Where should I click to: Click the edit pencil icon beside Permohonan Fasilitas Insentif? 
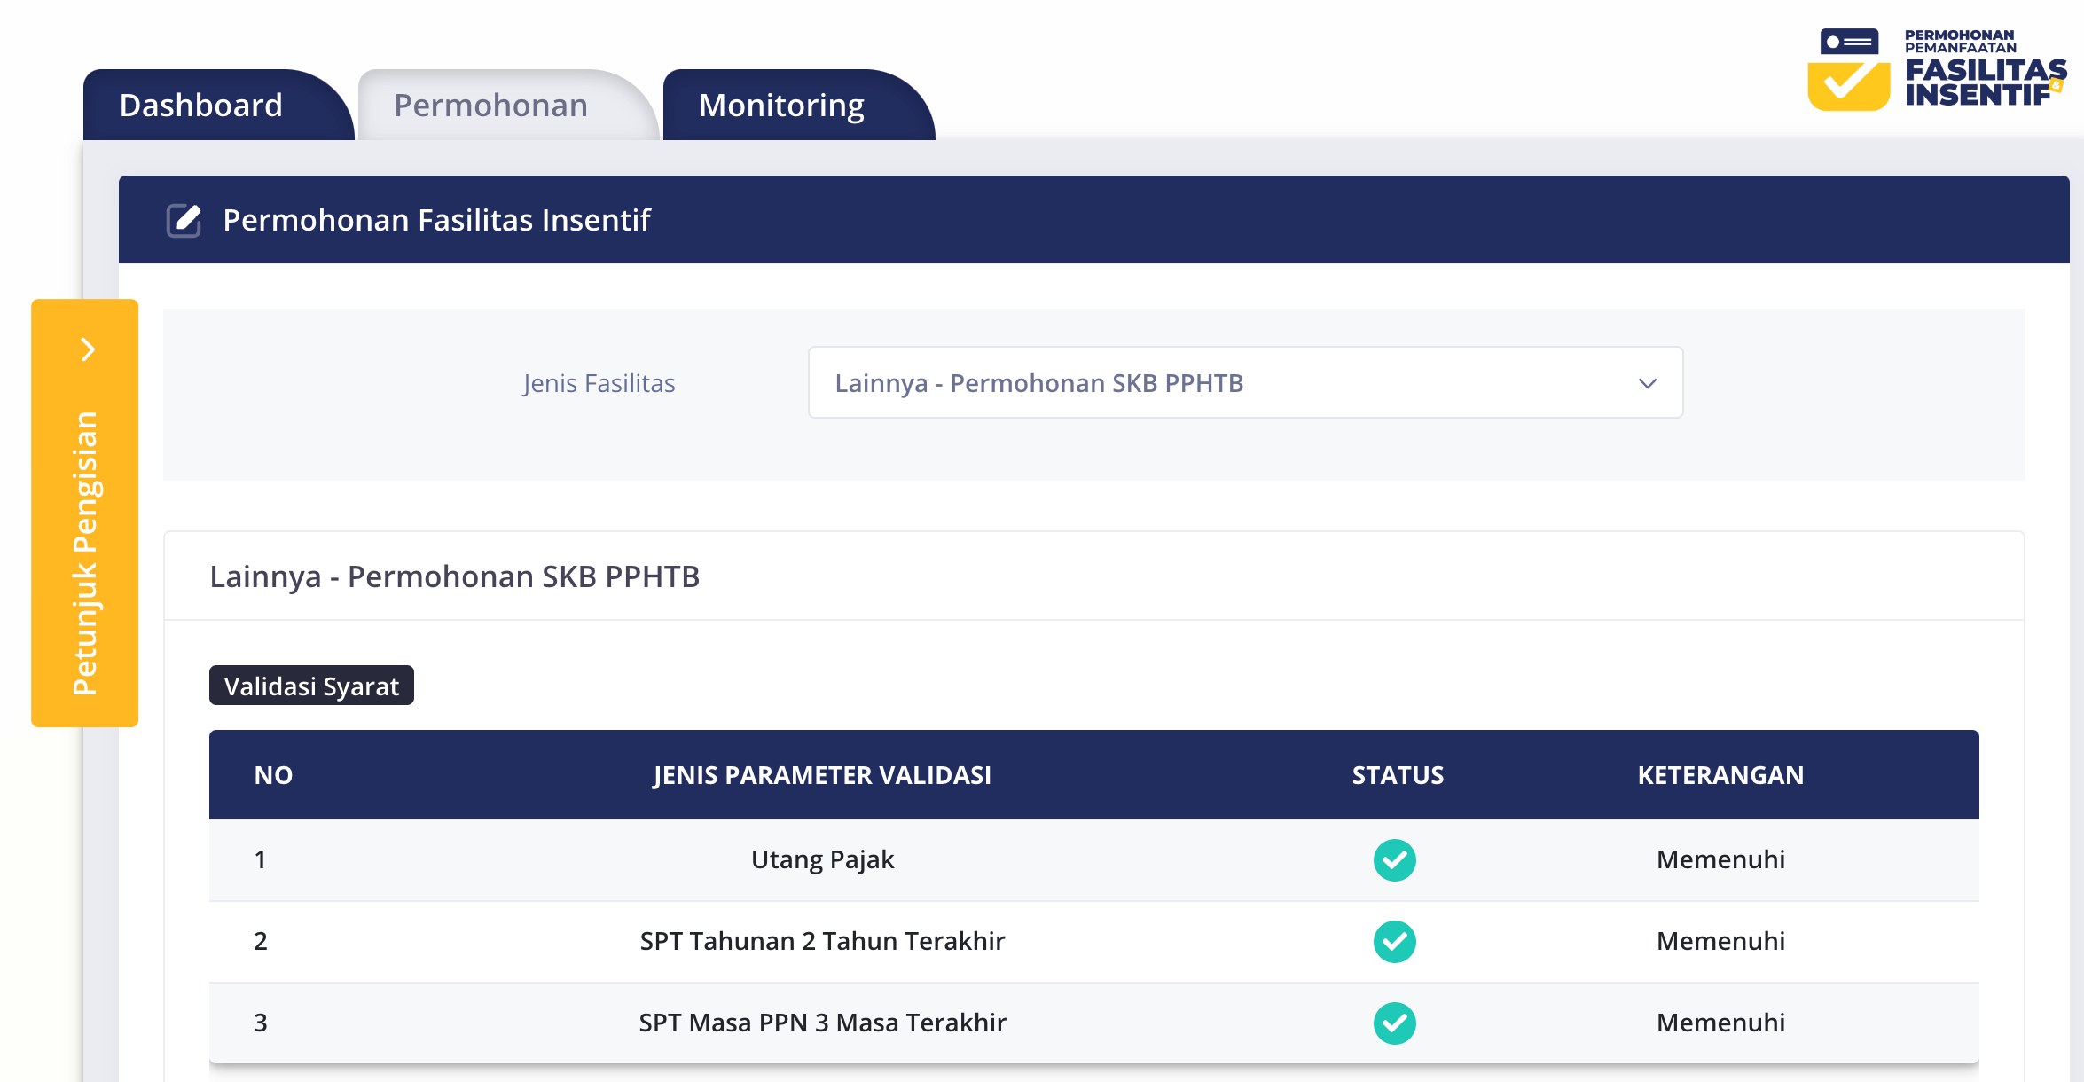click(x=184, y=220)
